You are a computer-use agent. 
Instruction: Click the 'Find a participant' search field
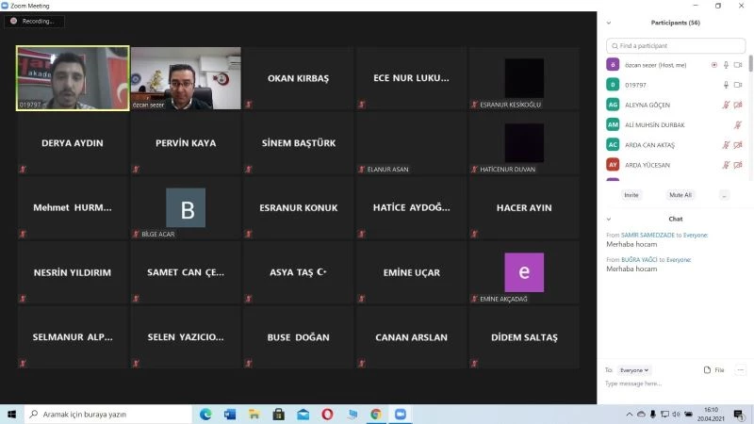click(x=675, y=45)
